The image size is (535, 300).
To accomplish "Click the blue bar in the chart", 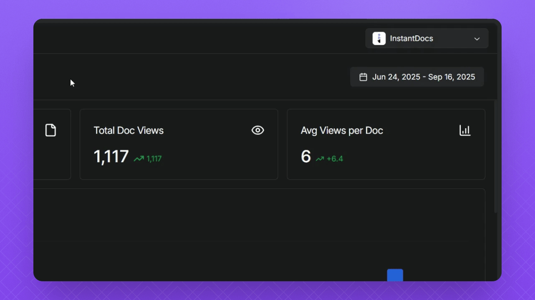I will 395,275.
